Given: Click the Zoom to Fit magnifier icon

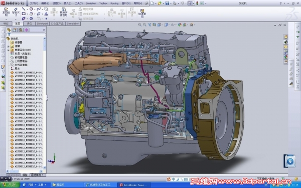Looking at the screenshot, I should (140, 25).
